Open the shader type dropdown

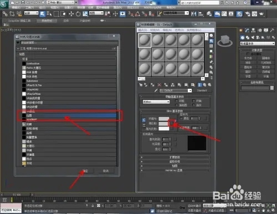coord(156,102)
